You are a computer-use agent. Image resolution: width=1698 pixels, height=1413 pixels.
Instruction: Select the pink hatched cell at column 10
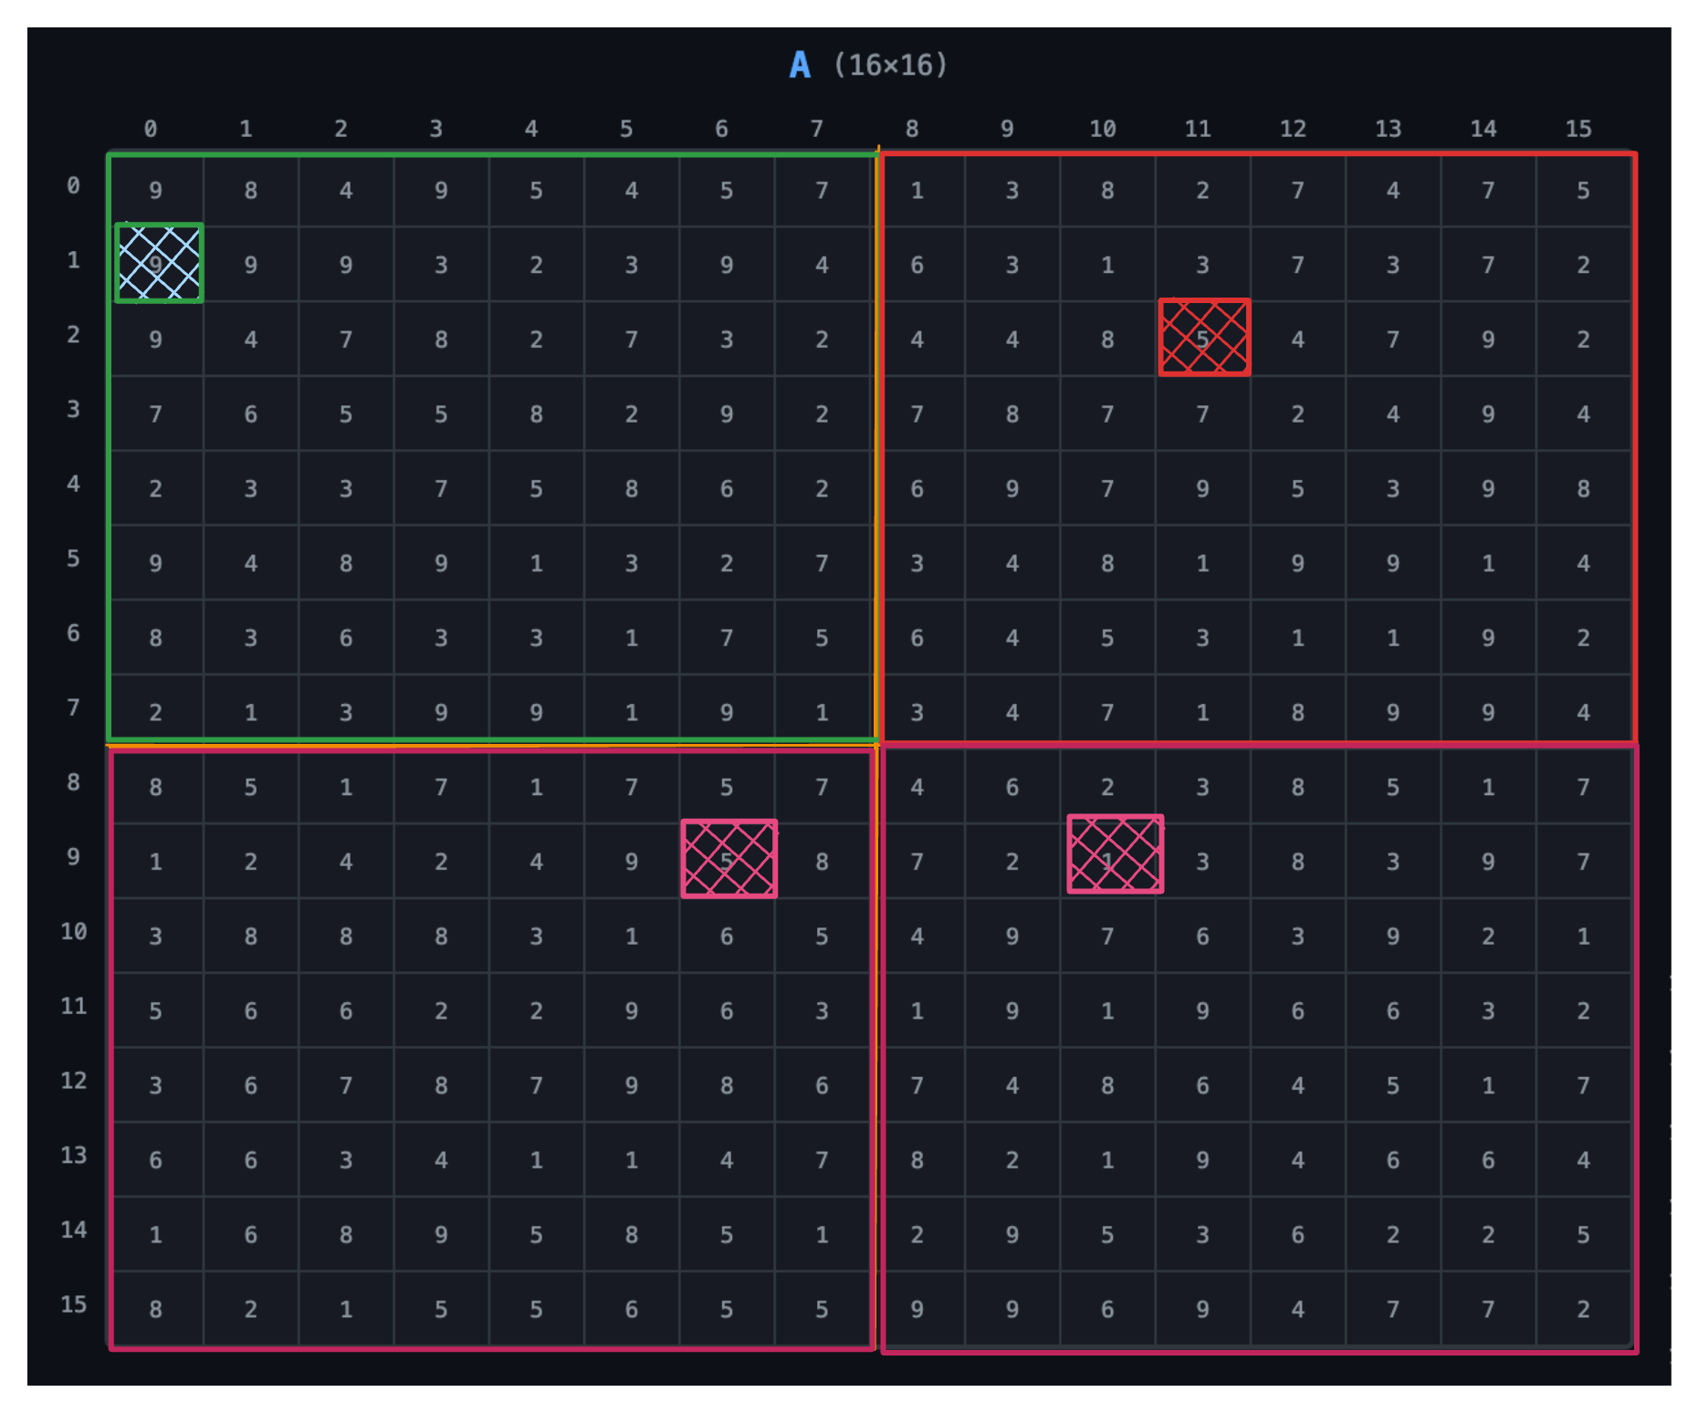tap(1115, 855)
